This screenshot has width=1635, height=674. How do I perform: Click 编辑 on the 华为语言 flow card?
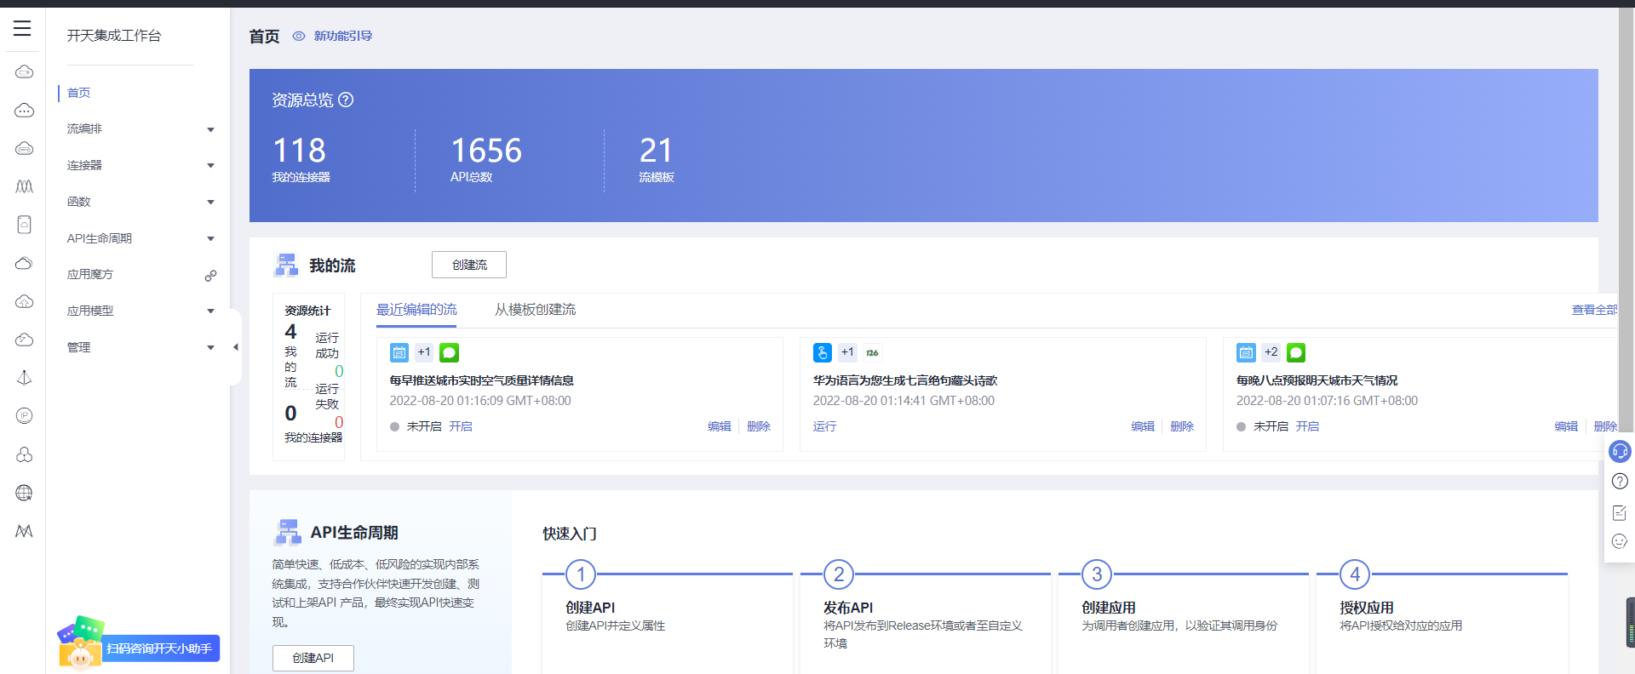1143,426
